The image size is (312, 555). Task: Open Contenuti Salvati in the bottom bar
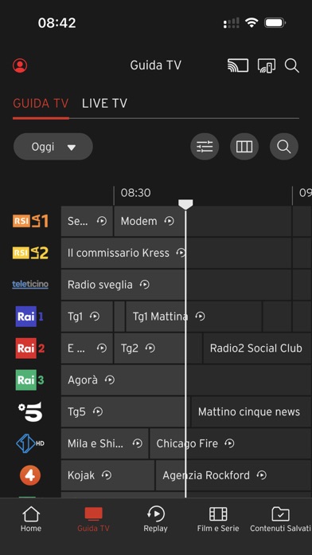coord(280,519)
